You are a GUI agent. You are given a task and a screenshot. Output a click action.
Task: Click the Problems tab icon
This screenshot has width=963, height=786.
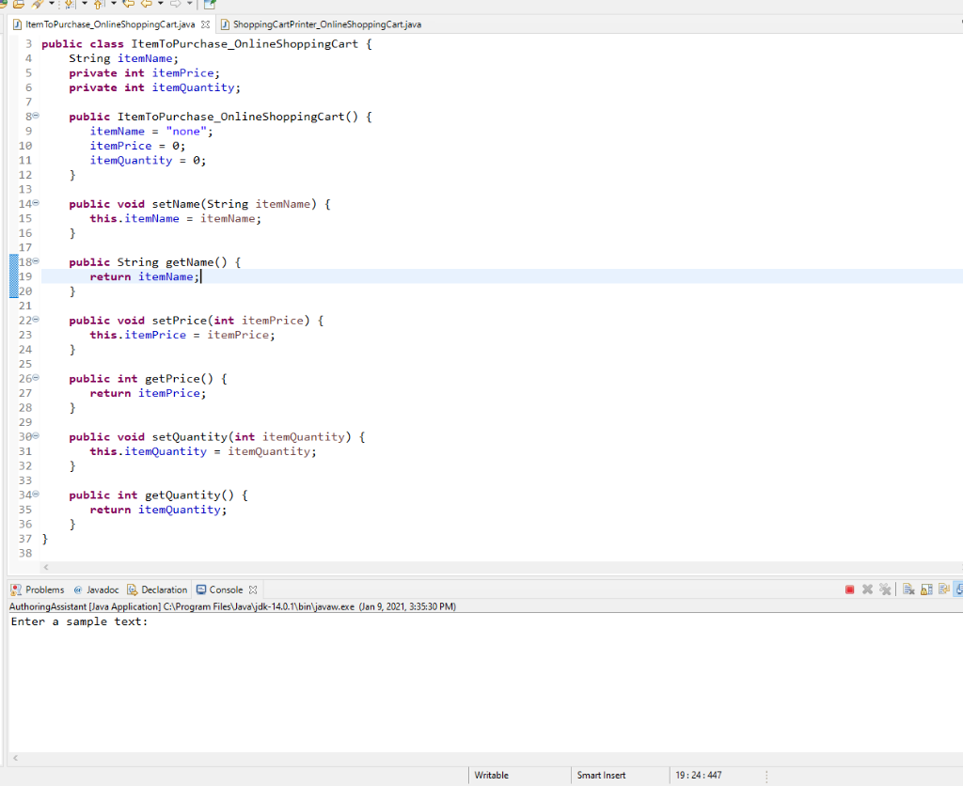16,589
